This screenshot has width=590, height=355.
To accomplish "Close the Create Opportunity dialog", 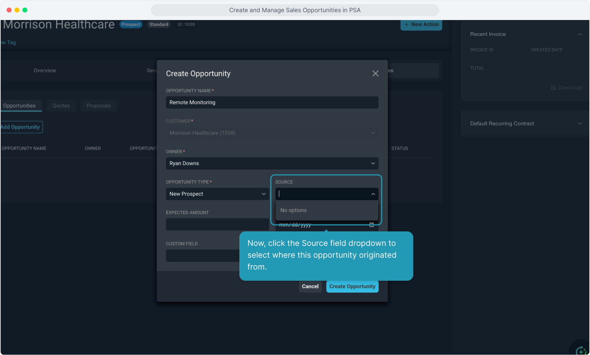I will pyautogui.click(x=375, y=73).
